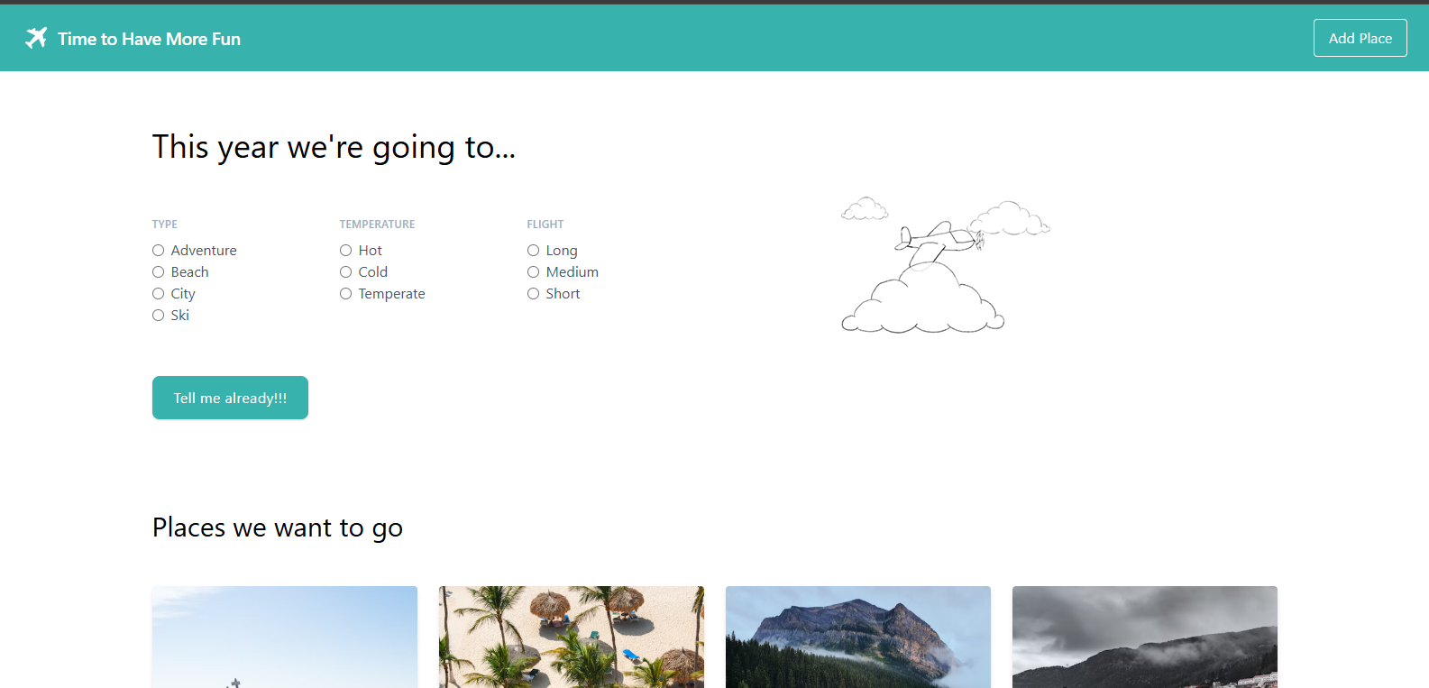Image resolution: width=1429 pixels, height=688 pixels.
Task: Choose the Long flight option
Action: point(534,251)
